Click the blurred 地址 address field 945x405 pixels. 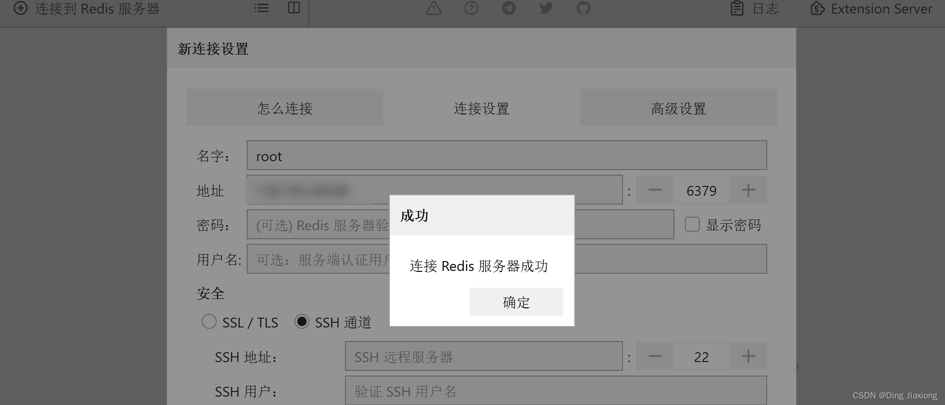click(x=434, y=190)
